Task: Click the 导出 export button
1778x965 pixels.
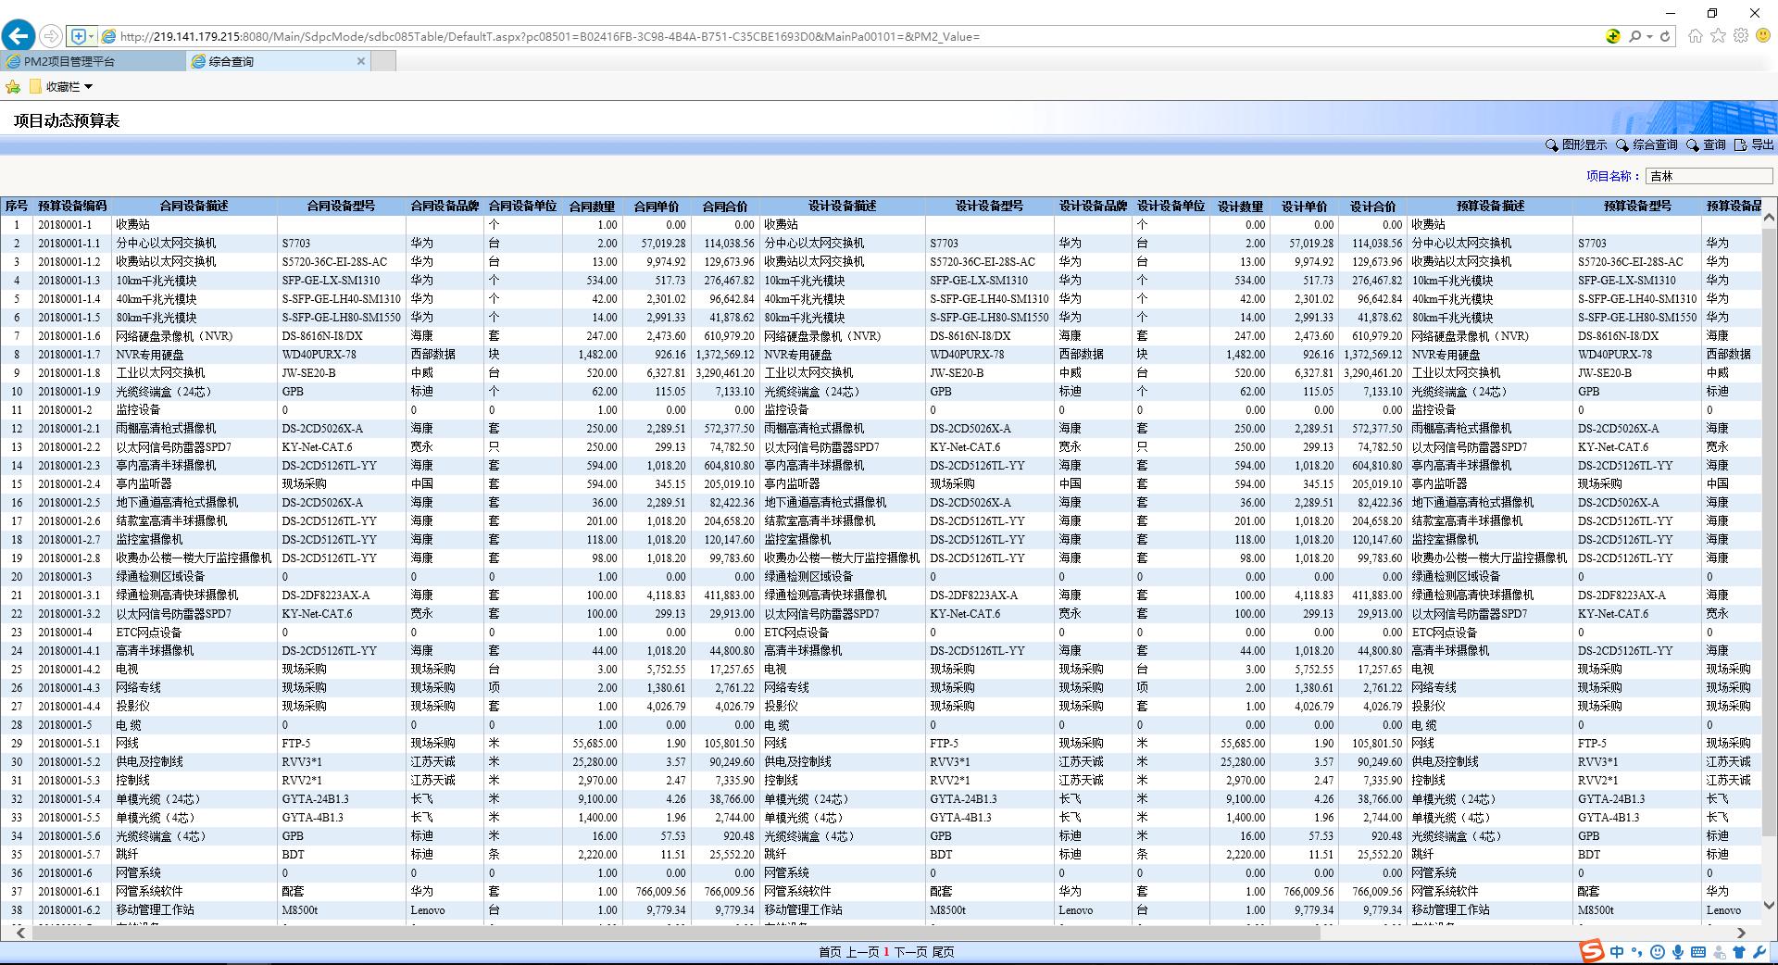Action: click(x=1754, y=144)
